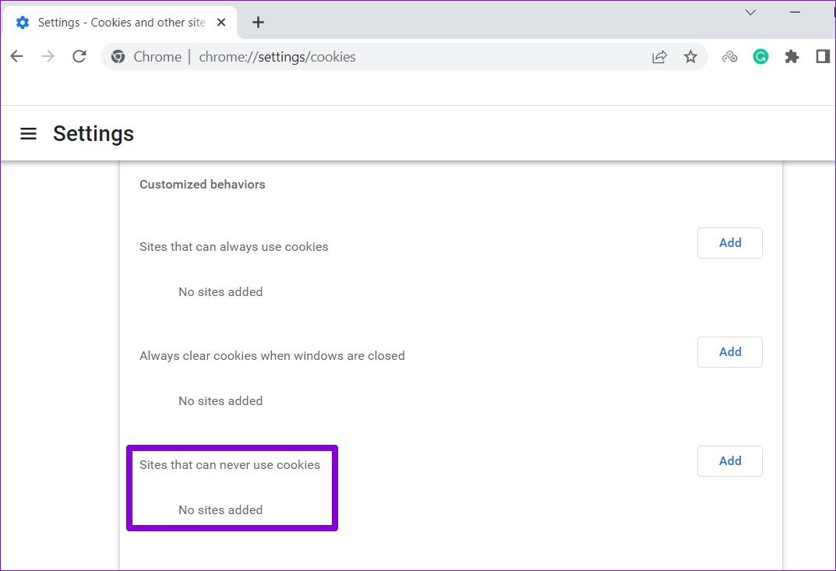Click 'No sites added' under always use cookies
This screenshot has height=571, width=836.
[220, 292]
